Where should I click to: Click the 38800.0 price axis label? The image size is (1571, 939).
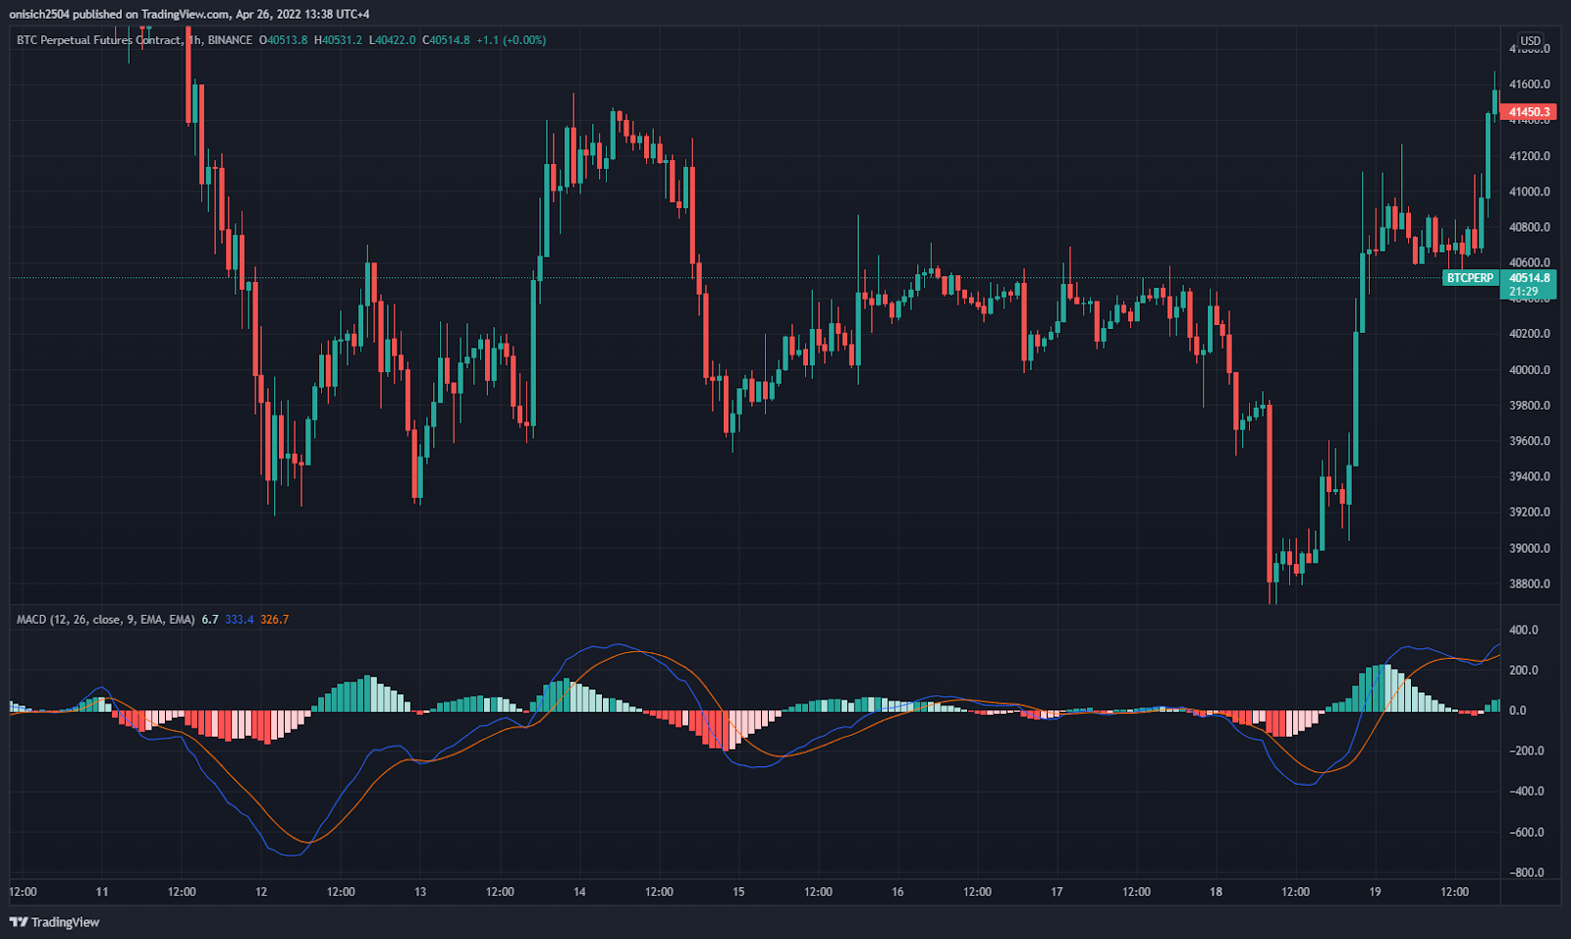(1530, 583)
